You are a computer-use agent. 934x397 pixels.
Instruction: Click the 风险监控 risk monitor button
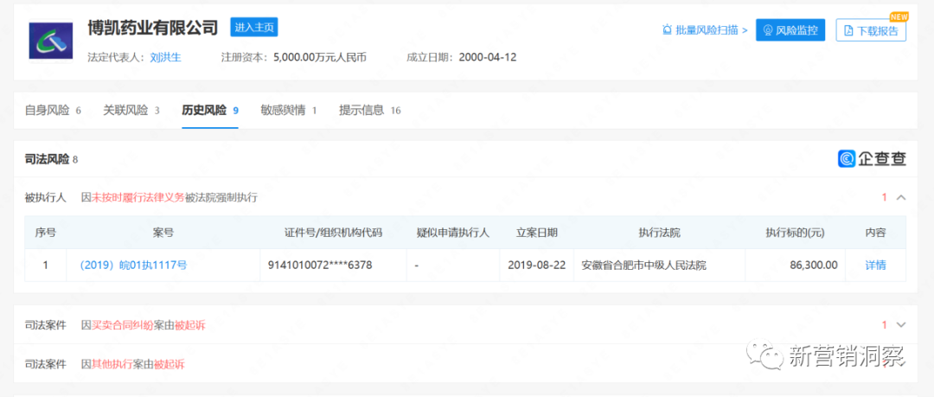click(x=790, y=29)
